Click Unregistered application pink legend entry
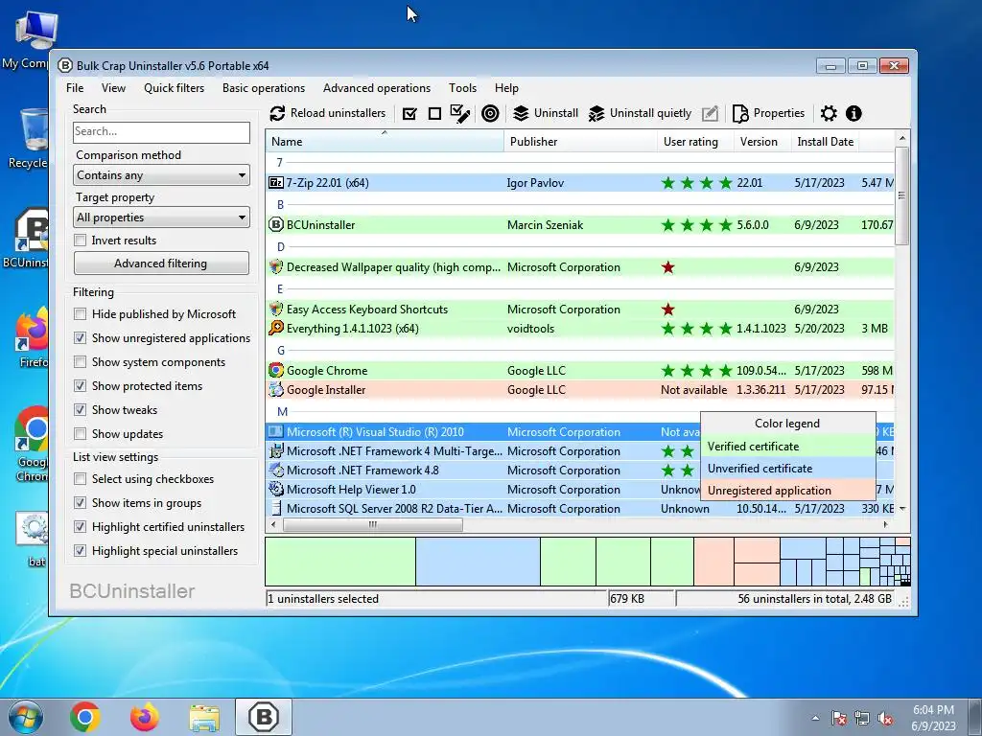The image size is (982, 736). tap(788, 490)
